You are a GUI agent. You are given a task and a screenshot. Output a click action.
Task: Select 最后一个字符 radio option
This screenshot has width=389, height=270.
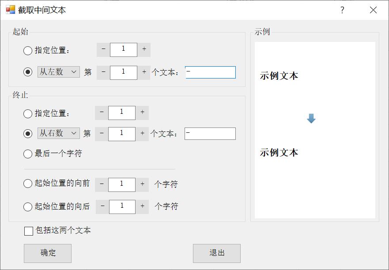[27, 154]
